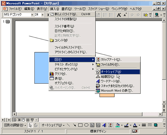The height and width of the screenshot is (135, 167).
Task: Click the Clip Art icon in drawing toolbar
Action: tap(110, 125)
